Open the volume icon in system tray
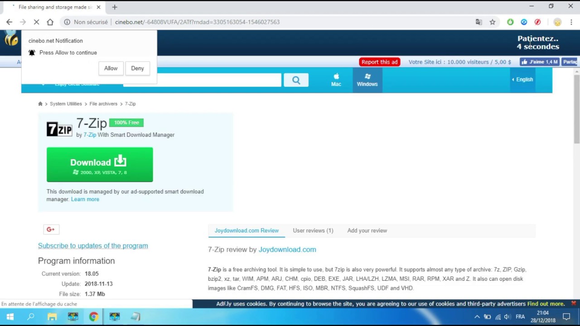580x326 pixels. 507,317
